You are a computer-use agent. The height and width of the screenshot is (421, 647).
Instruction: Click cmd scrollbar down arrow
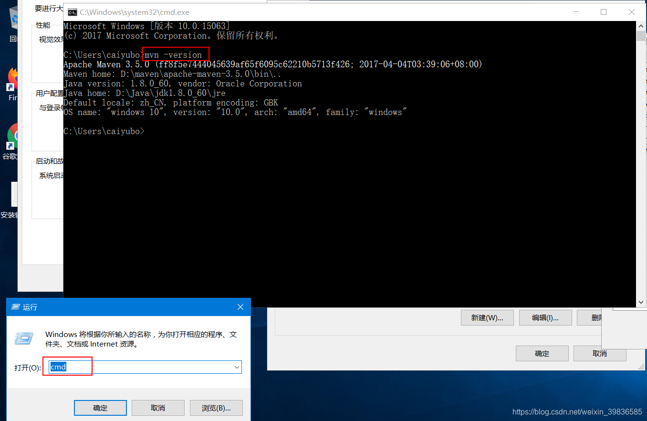tap(641, 302)
